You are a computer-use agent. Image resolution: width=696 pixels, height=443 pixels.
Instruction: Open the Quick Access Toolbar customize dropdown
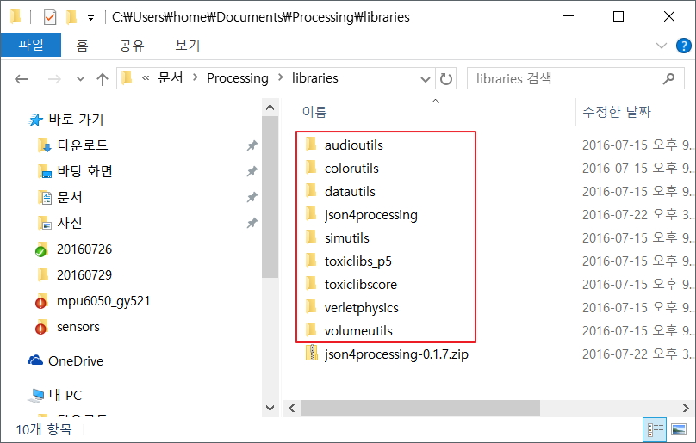(x=90, y=18)
